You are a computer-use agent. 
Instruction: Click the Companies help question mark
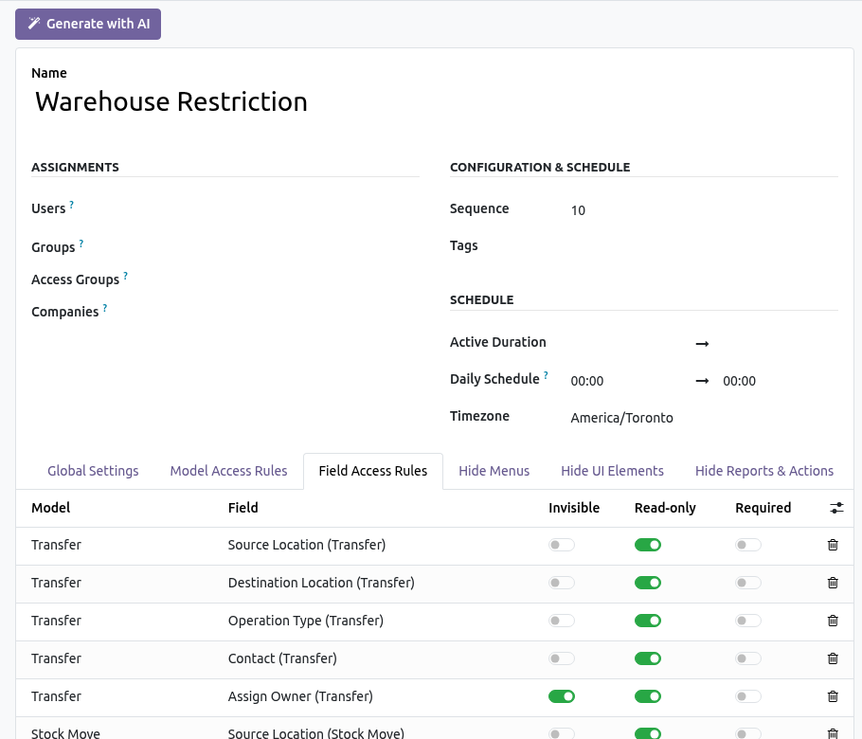(x=105, y=309)
